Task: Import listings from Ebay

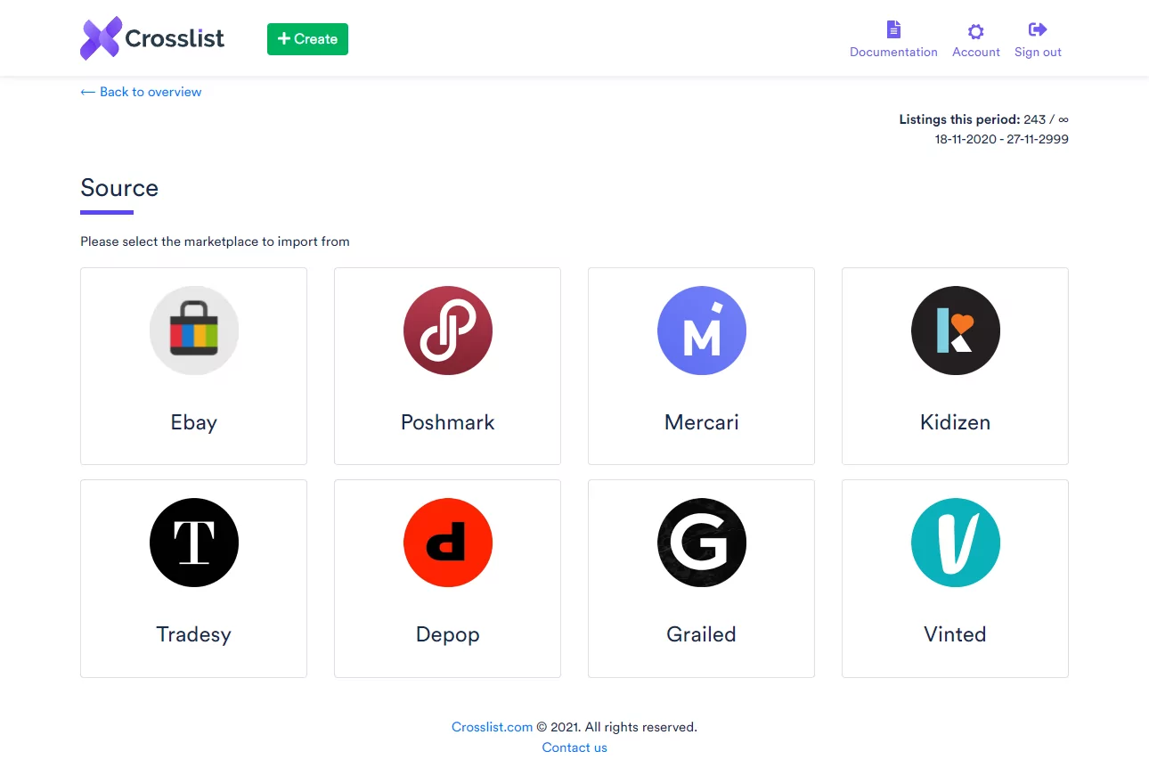Action: pos(193,365)
